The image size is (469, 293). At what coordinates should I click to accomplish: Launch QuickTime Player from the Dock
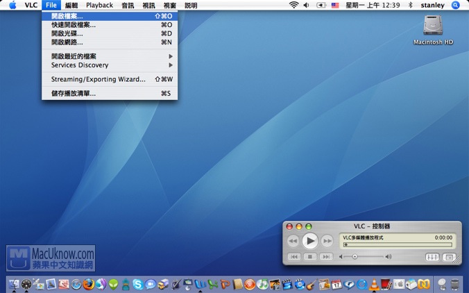(x=361, y=284)
